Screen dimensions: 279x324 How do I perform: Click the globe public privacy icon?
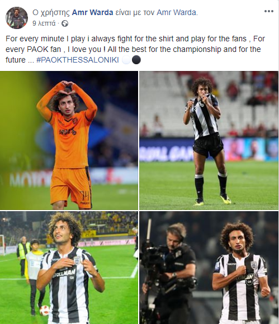(x=65, y=24)
